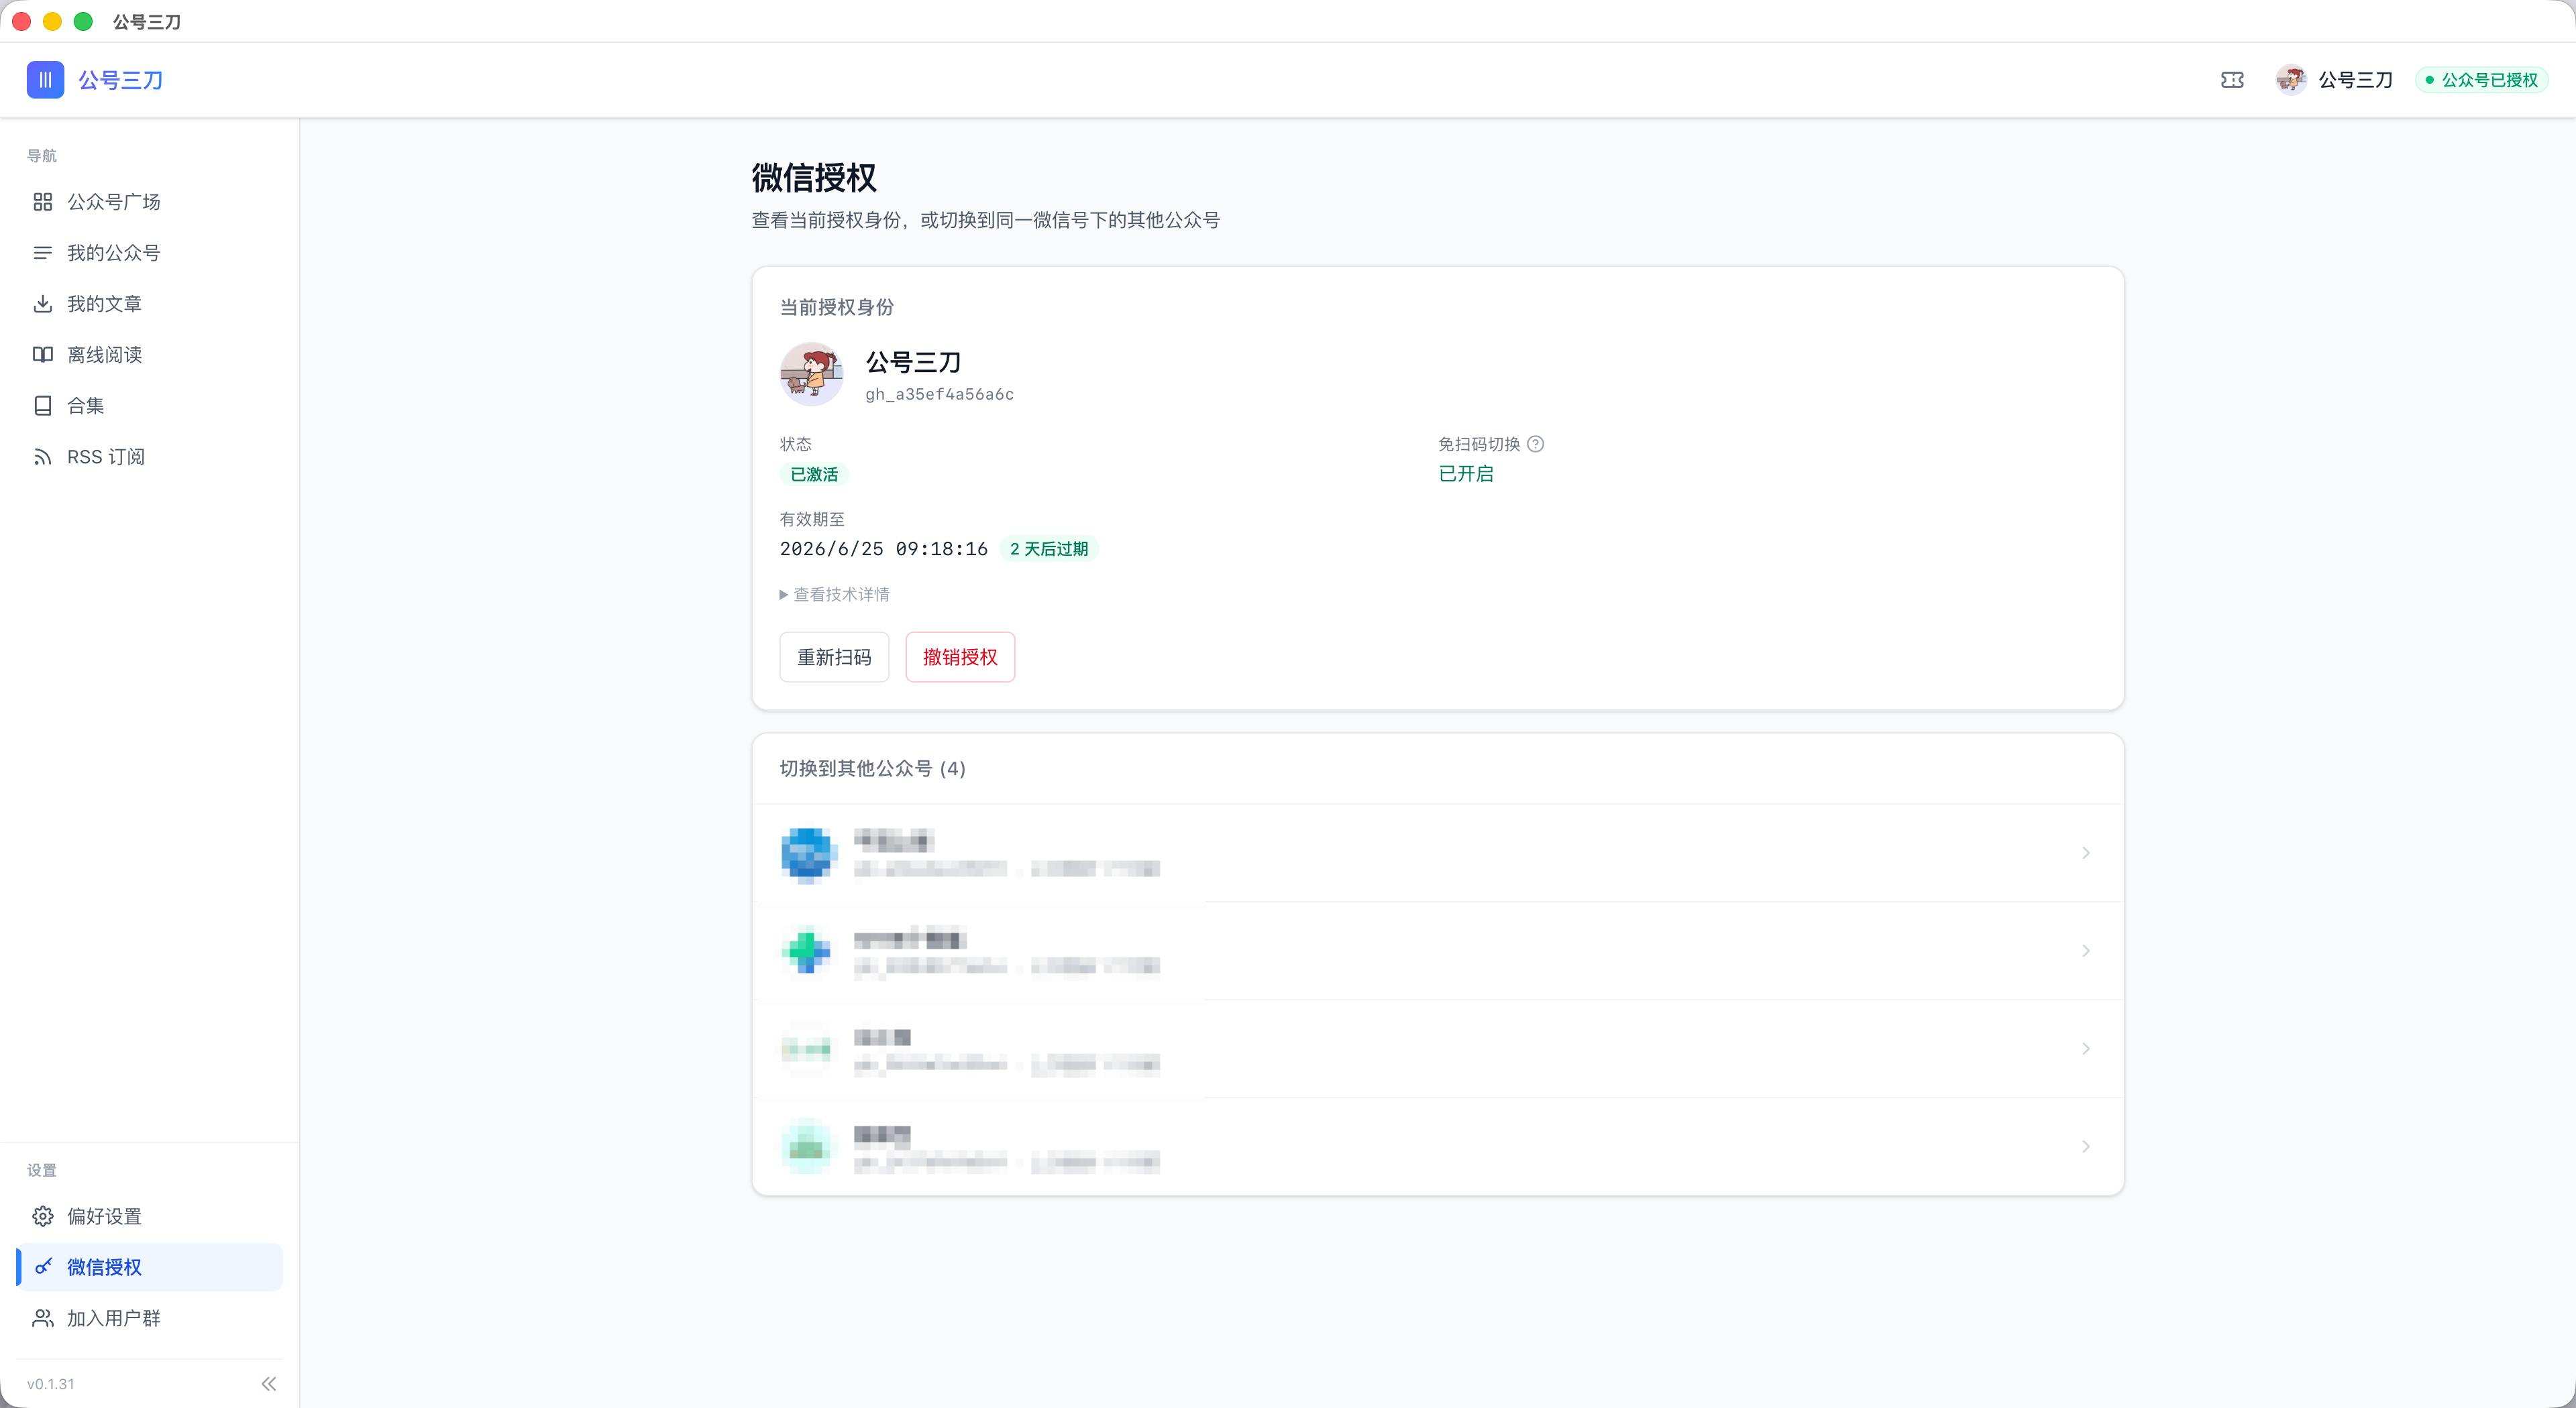
Task: Click the version label v0.1.31
Action: [51, 1384]
